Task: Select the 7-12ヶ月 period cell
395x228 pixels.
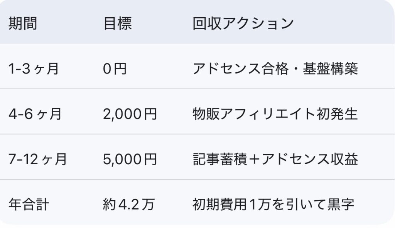Action: 37,159
